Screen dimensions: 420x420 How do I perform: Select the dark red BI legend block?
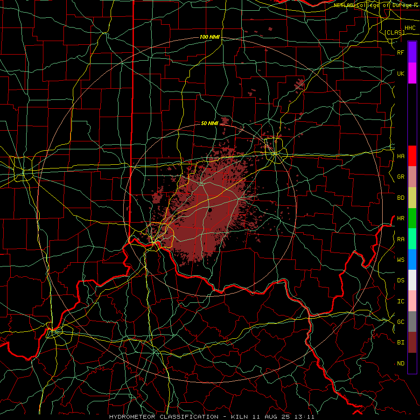click(412, 343)
